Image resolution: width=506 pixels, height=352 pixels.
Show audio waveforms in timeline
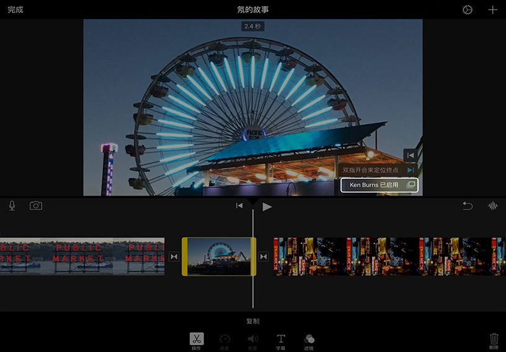493,206
